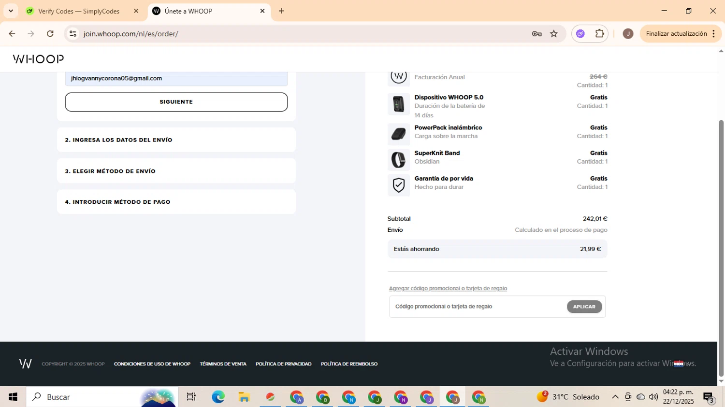Launch Microsoft Edge from taskbar
The image size is (725, 407).
tap(218, 397)
